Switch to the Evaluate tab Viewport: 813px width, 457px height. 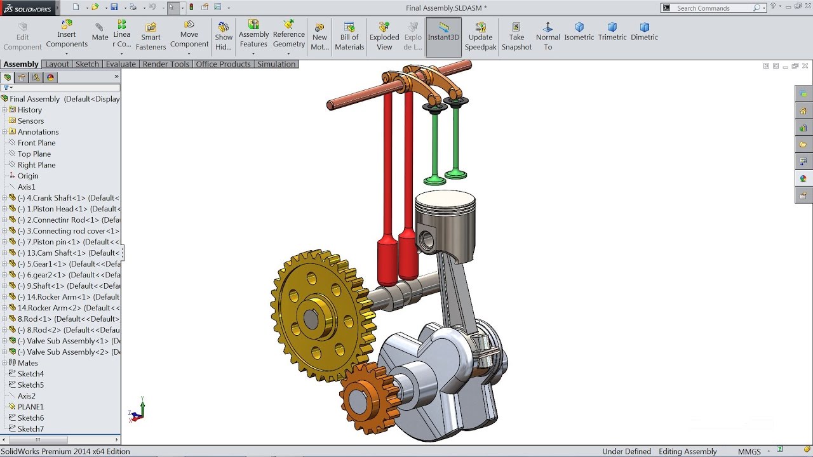point(121,64)
